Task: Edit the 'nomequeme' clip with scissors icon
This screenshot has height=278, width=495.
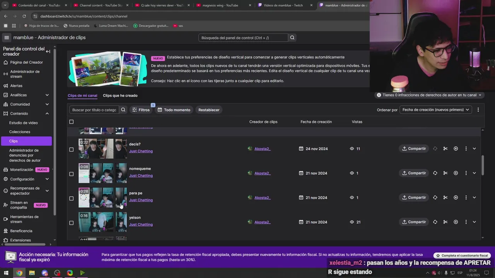Action: pos(445,173)
